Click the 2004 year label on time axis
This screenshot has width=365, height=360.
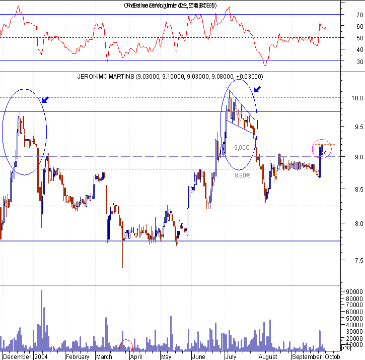point(41,357)
